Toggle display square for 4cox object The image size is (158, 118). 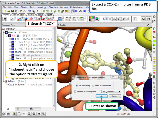[x=10, y=36]
